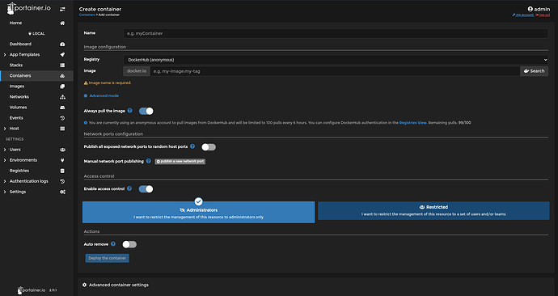
Task: Click the Dashboard gauge icon
Action: click(62, 44)
